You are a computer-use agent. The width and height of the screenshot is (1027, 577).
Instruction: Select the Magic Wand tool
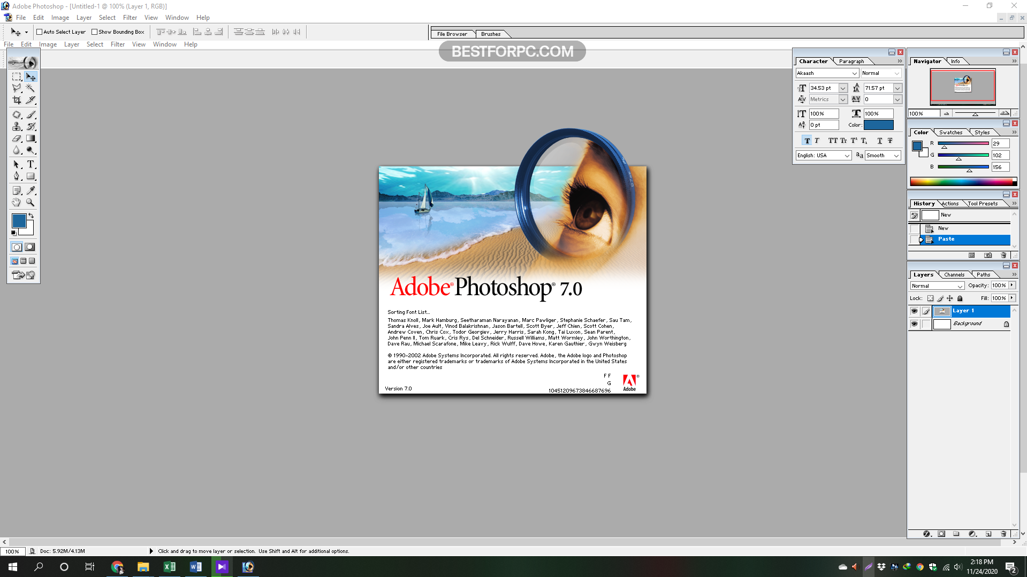click(31, 88)
